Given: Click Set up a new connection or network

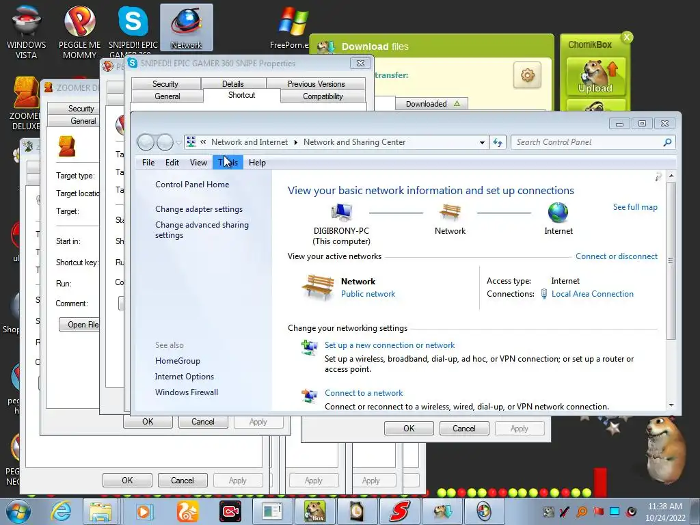Looking at the screenshot, I should pos(390,345).
